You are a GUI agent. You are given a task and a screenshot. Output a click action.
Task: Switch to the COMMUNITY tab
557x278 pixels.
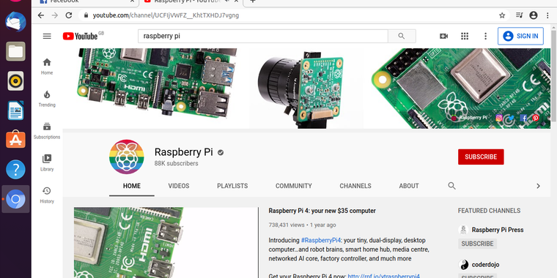tap(294, 186)
